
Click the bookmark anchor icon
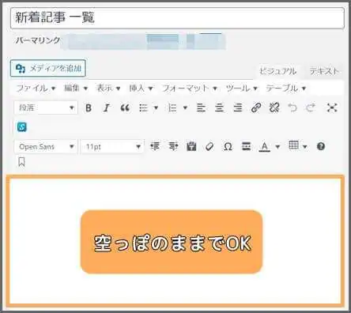tap(21, 162)
